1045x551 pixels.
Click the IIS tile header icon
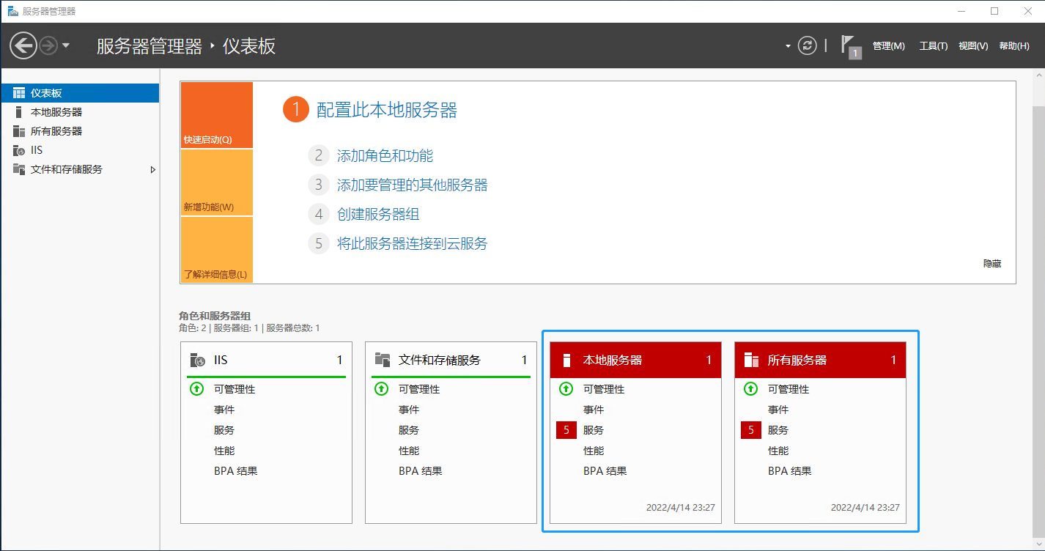pos(197,360)
